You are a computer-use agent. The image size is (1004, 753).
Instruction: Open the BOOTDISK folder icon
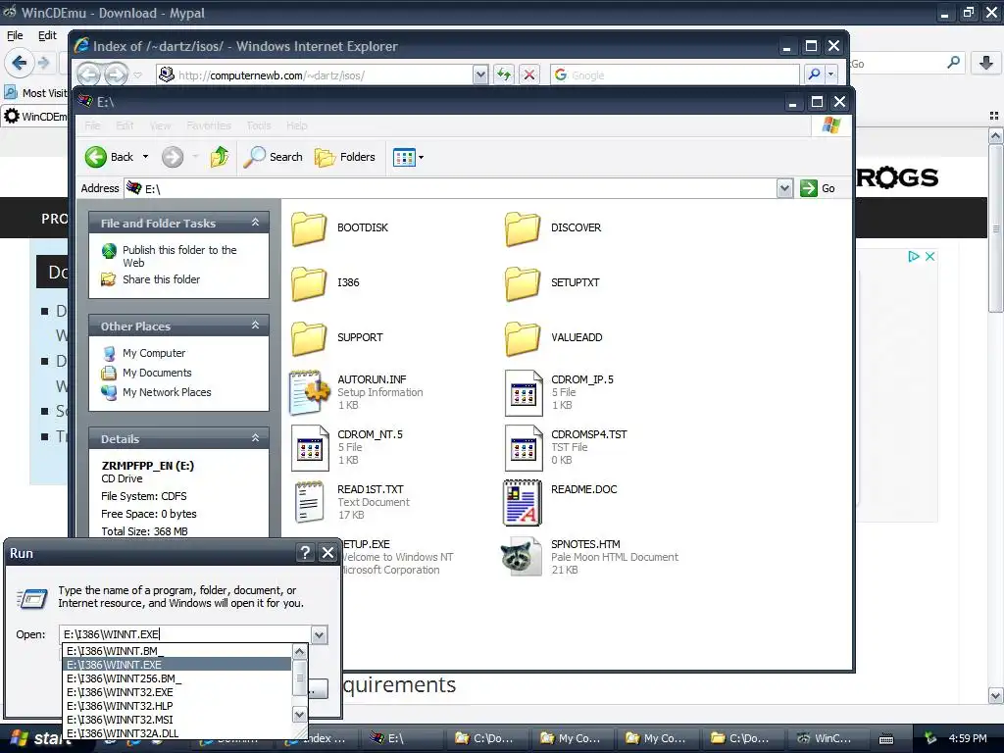click(309, 228)
